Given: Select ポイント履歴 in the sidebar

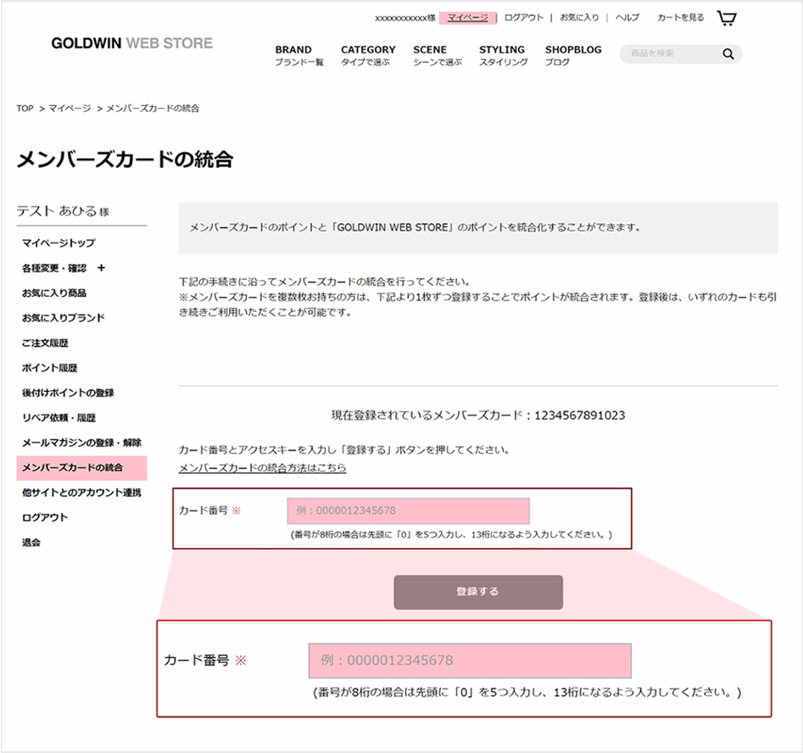Looking at the screenshot, I should (49, 368).
